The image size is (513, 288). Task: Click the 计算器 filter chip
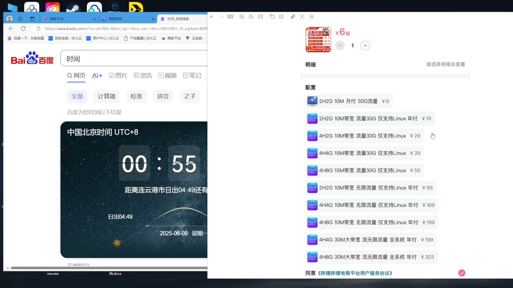click(x=107, y=96)
